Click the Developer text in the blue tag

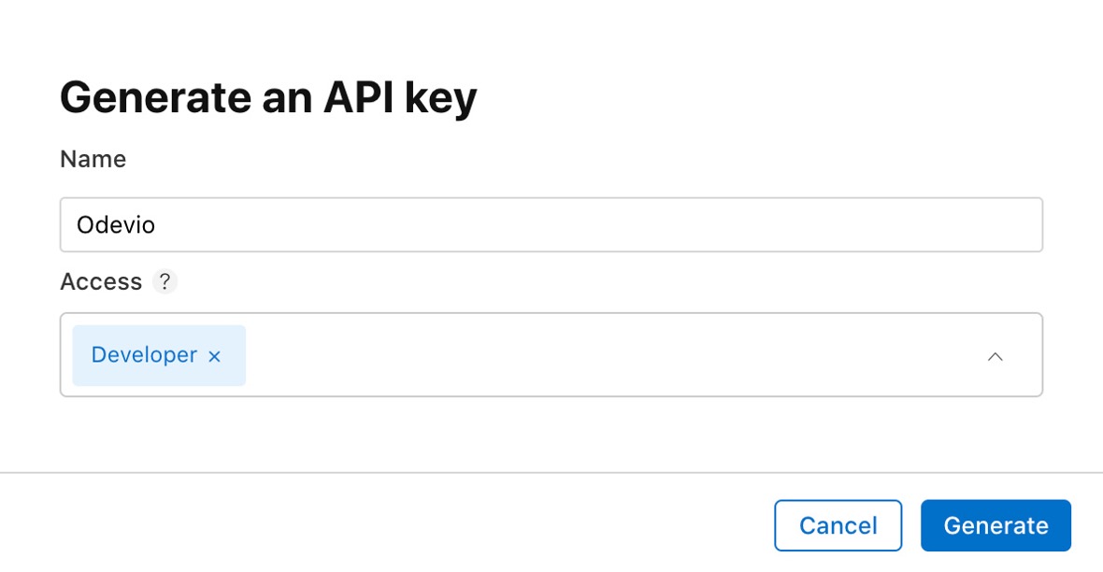point(144,355)
